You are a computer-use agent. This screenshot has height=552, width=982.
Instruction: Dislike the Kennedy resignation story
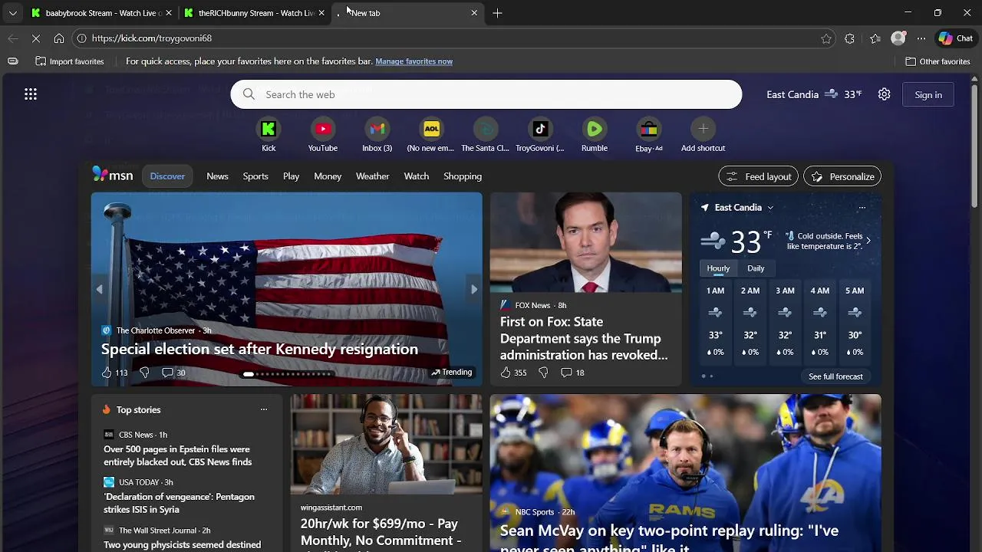pyautogui.click(x=144, y=373)
